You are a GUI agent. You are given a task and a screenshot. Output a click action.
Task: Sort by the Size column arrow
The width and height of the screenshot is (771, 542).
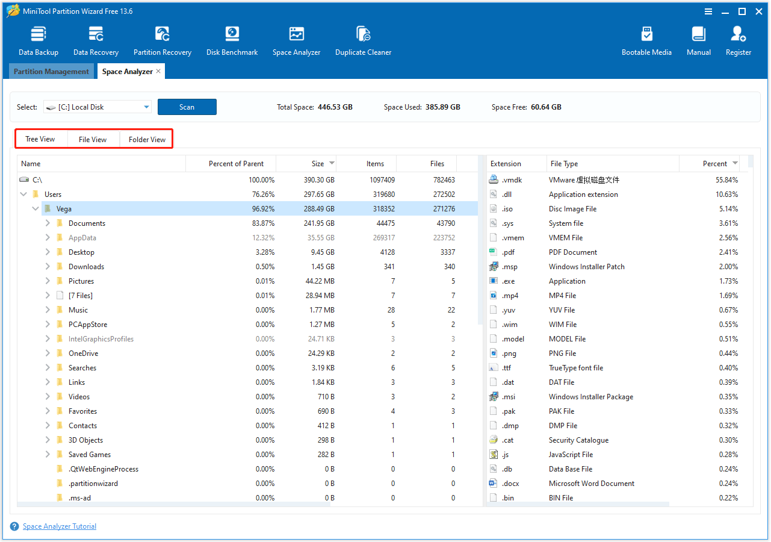point(331,163)
